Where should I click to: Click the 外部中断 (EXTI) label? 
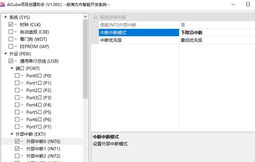pyautogui.click(x=31, y=134)
